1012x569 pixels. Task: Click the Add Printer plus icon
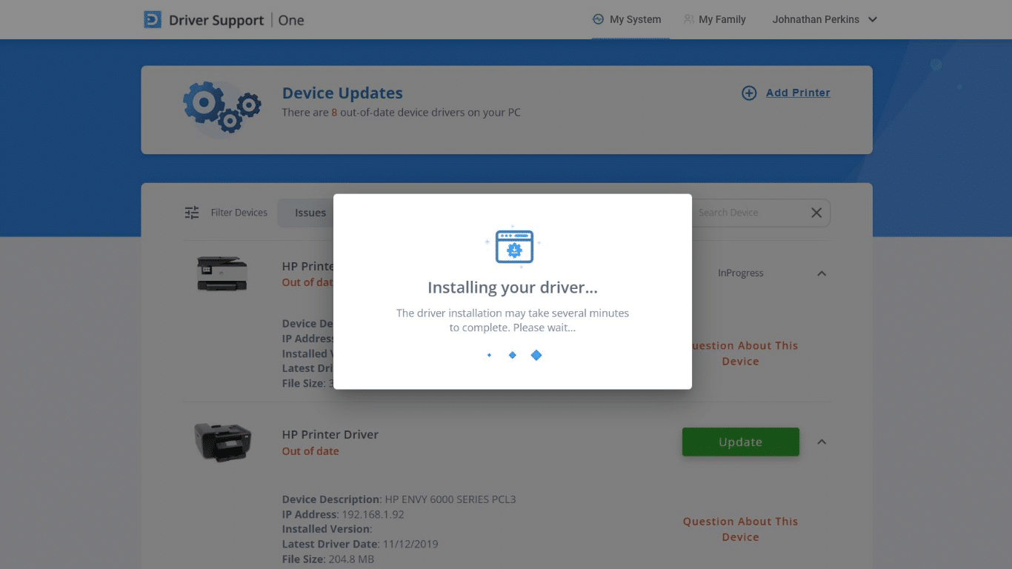click(x=748, y=93)
